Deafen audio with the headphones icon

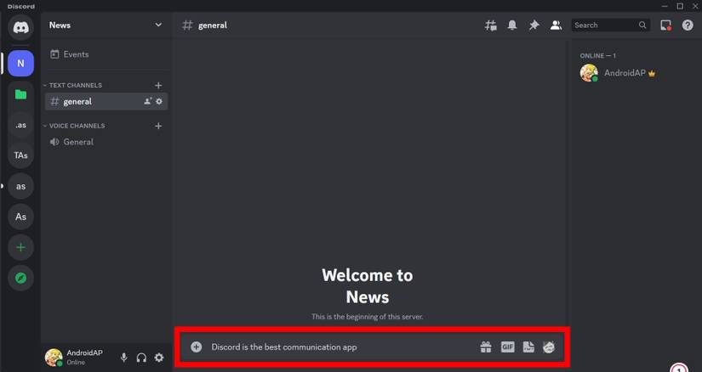(141, 358)
